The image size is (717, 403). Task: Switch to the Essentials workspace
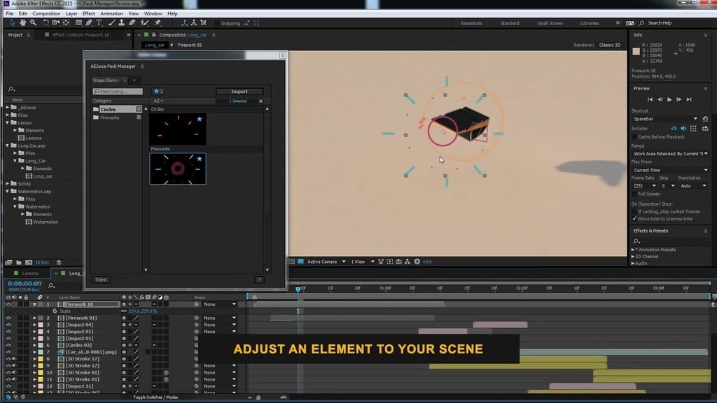(x=471, y=23)
